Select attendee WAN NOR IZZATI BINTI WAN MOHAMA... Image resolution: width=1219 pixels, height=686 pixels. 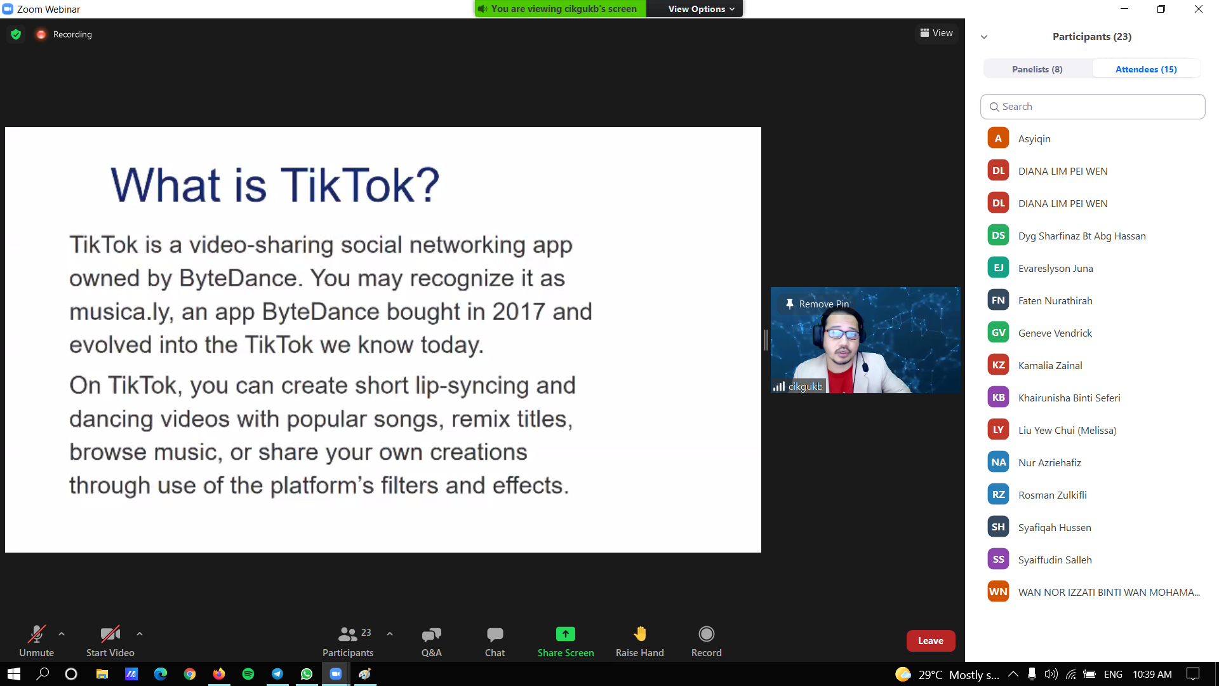(x=1092, y=592)
